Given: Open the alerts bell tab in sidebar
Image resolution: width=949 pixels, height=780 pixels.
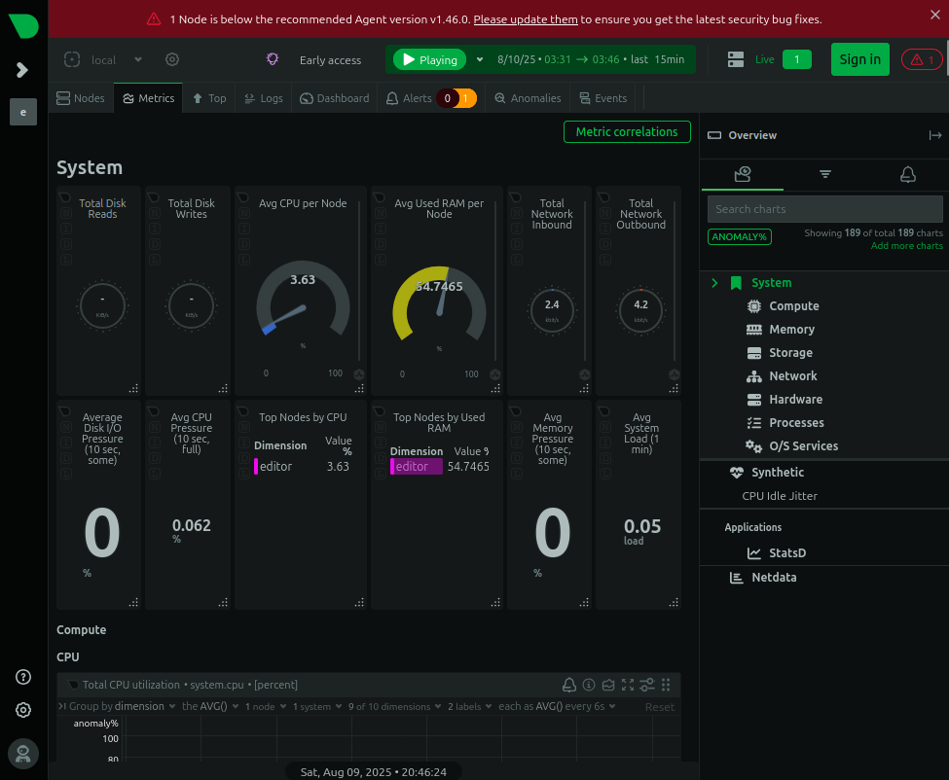Looking at the screenshot, I should tap(907, 174).
